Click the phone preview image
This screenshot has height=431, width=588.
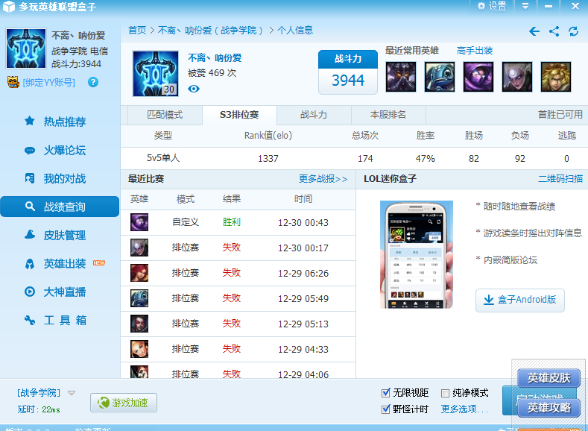(417, 255)
